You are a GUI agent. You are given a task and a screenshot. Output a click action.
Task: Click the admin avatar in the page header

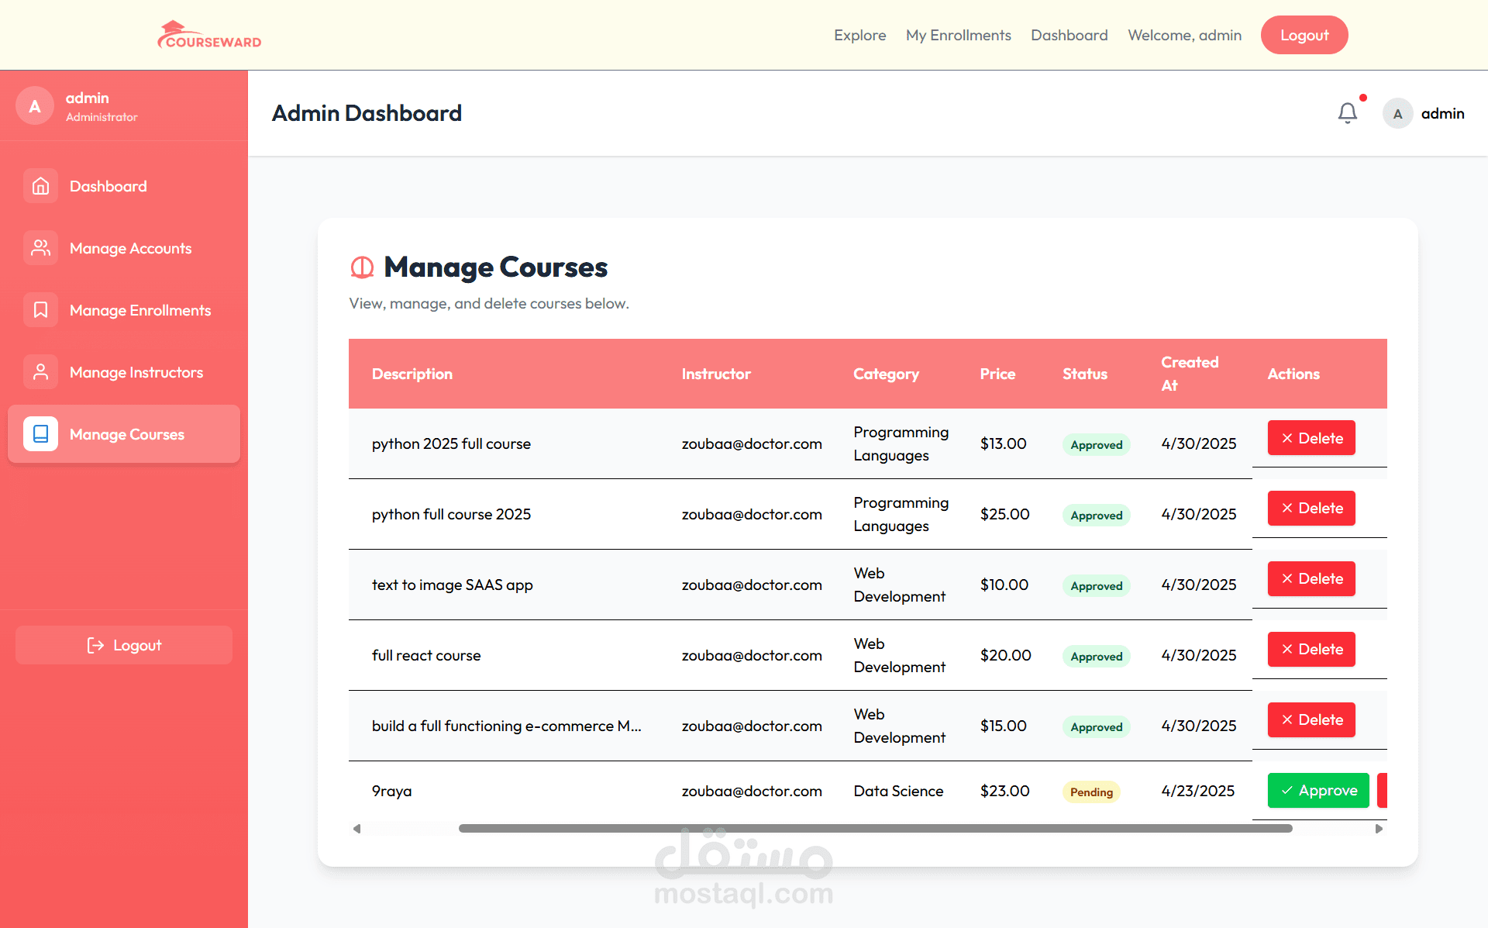(x=1397, y=114)
